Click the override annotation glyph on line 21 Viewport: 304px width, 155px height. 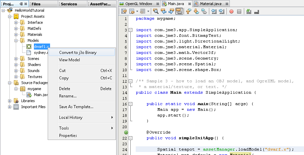126,132
